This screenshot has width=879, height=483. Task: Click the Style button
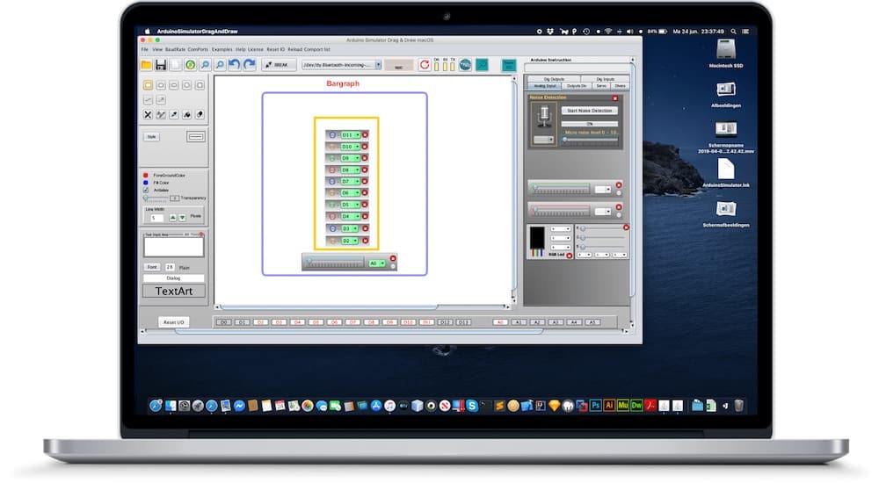point(151,137)
